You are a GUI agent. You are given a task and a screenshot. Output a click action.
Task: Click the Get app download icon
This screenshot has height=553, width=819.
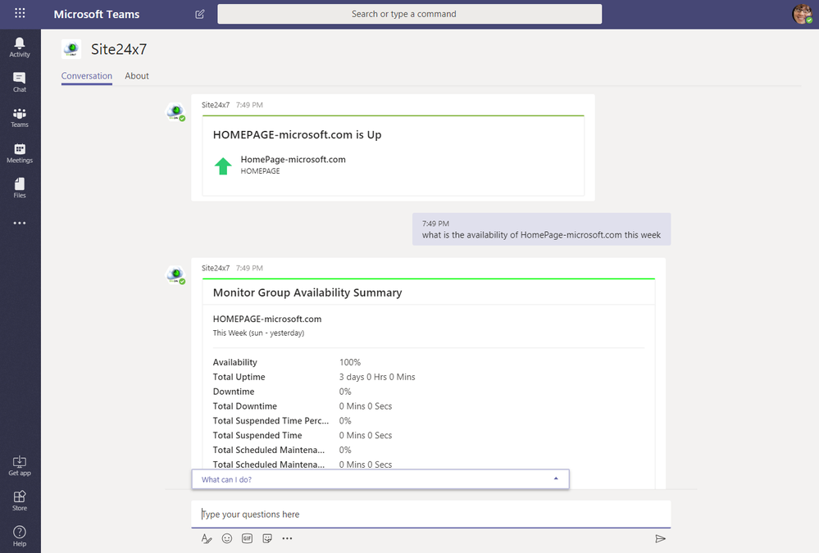20,466
